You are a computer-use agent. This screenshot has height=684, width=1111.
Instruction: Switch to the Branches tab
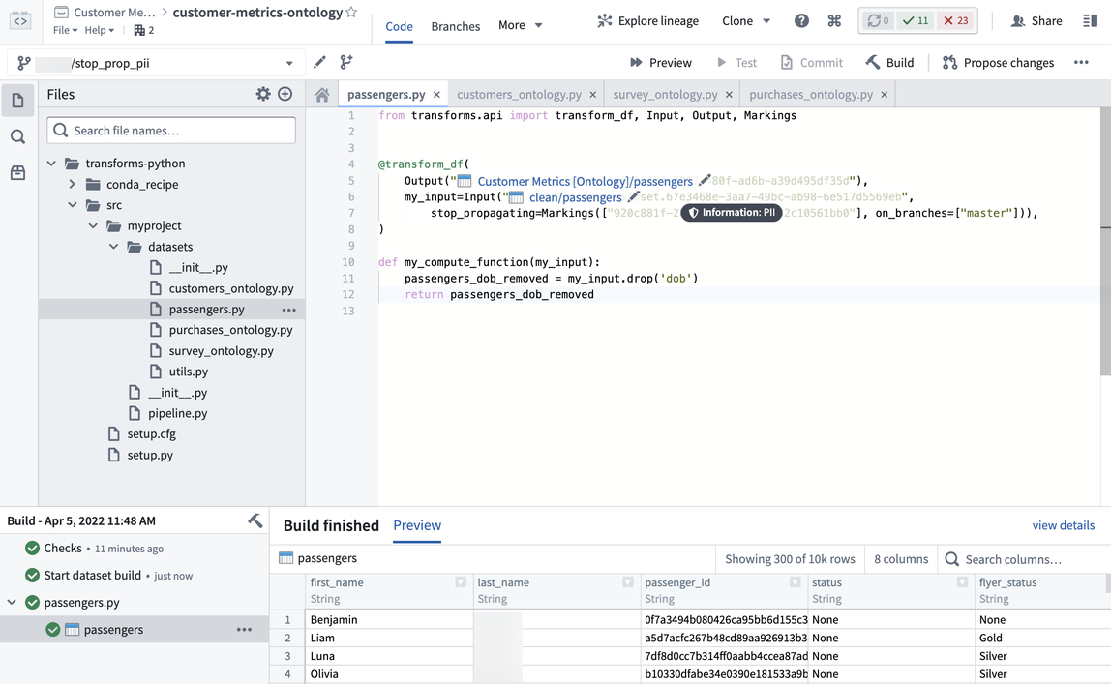point(456,26)
